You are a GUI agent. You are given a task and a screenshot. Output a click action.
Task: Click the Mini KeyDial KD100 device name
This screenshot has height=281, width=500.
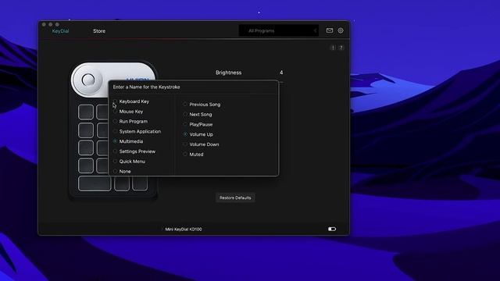pyautogui.click(x=184, y=229)
